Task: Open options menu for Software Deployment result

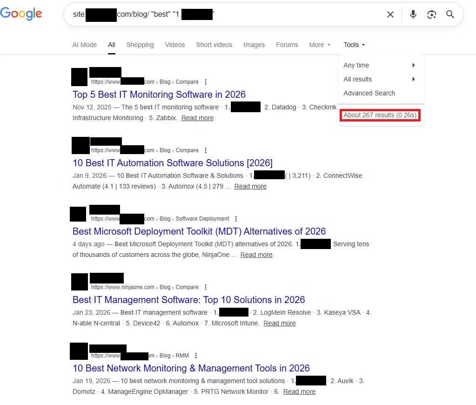Action: tap(236, 218)
